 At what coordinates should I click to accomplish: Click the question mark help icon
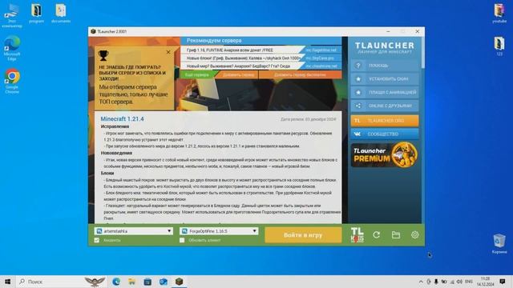pos(358,66)
